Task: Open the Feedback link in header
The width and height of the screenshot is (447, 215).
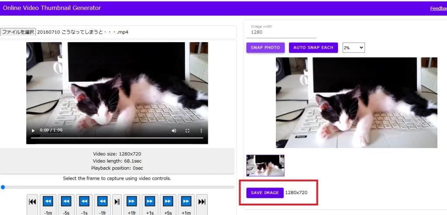Action: click(438, 9)
